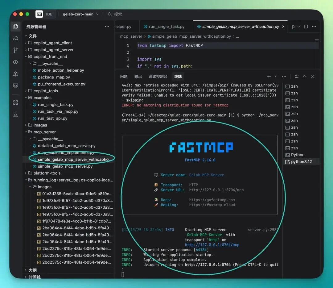Expand the 大纲 outline section
Image resolution: width=333 pixels, height=288 pixels.
click(x=32, y=270)
